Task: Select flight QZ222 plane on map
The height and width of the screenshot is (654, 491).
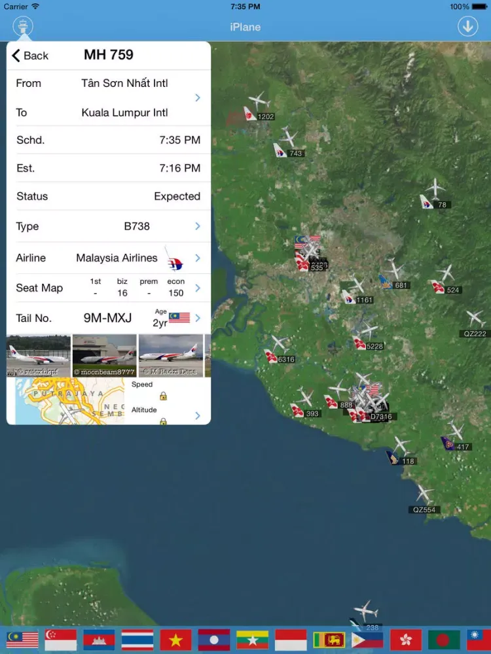Action: coord(475,318)
